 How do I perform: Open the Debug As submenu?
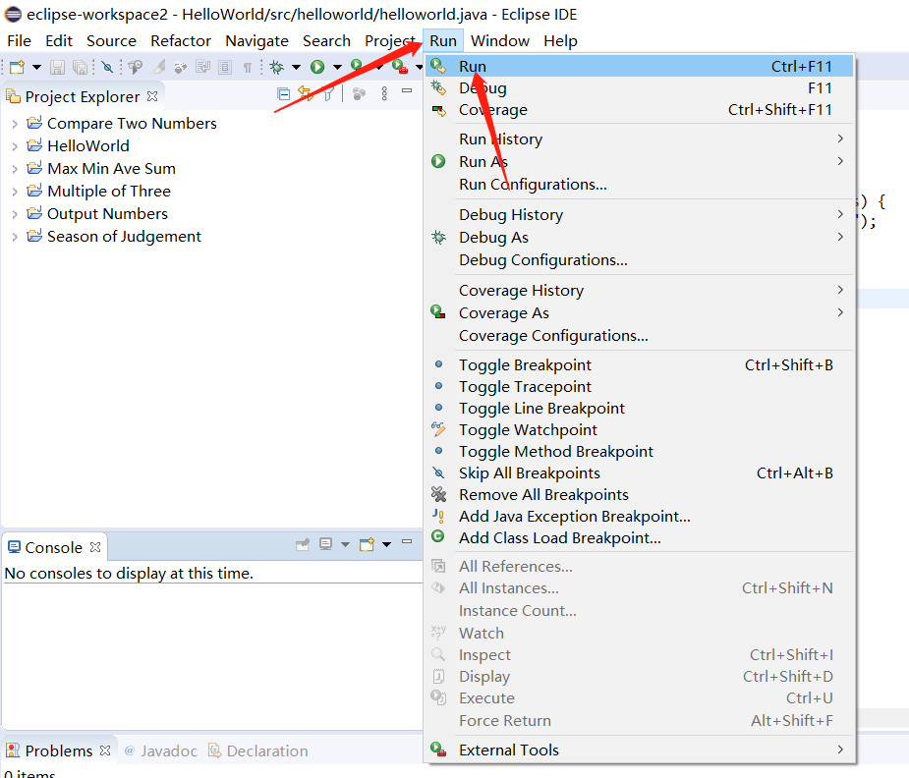point(639,238)
